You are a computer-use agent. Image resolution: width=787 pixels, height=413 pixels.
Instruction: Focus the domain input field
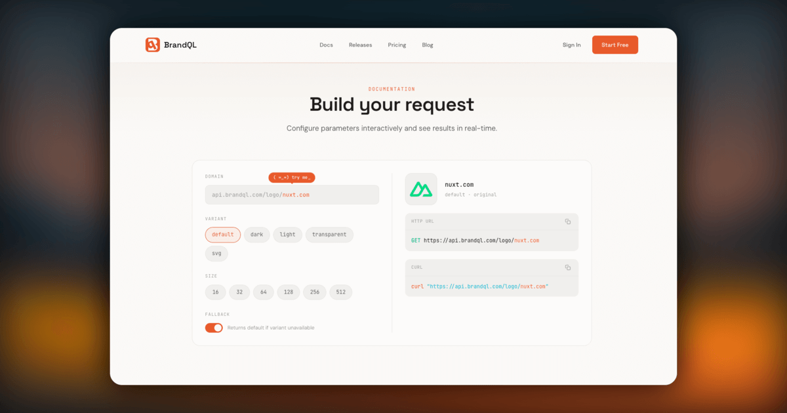click(292, 195)
